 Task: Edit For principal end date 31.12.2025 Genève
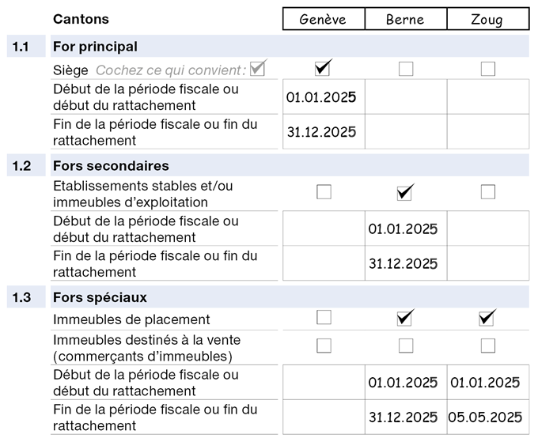pos(323,132)
